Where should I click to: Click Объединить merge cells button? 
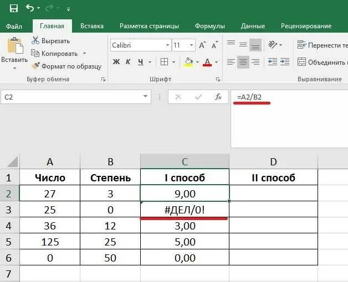[x=322, y=62]
